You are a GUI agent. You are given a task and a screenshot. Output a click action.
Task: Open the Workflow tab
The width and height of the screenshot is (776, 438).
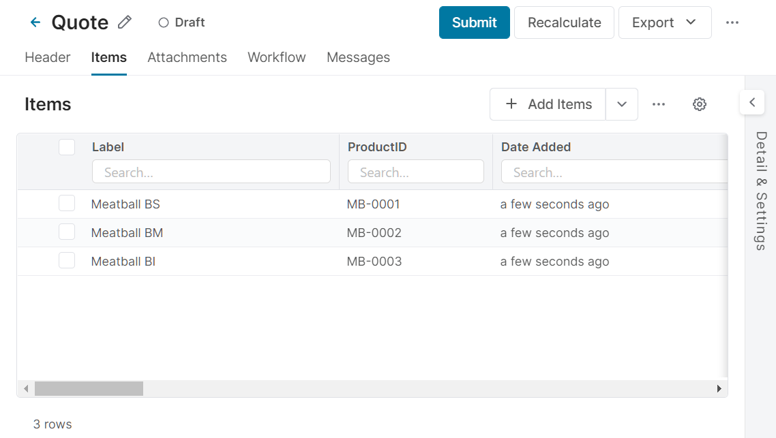(276, 57)
